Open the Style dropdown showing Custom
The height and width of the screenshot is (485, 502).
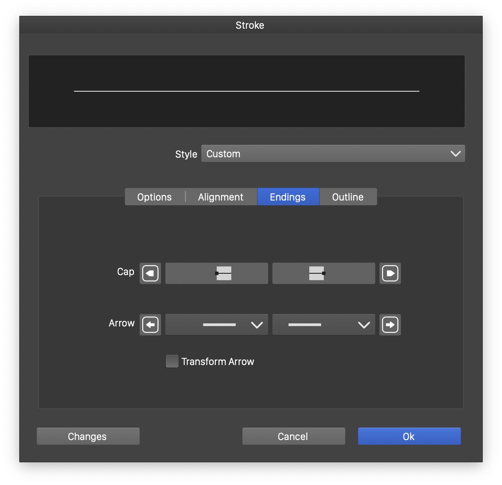(333, 153)
